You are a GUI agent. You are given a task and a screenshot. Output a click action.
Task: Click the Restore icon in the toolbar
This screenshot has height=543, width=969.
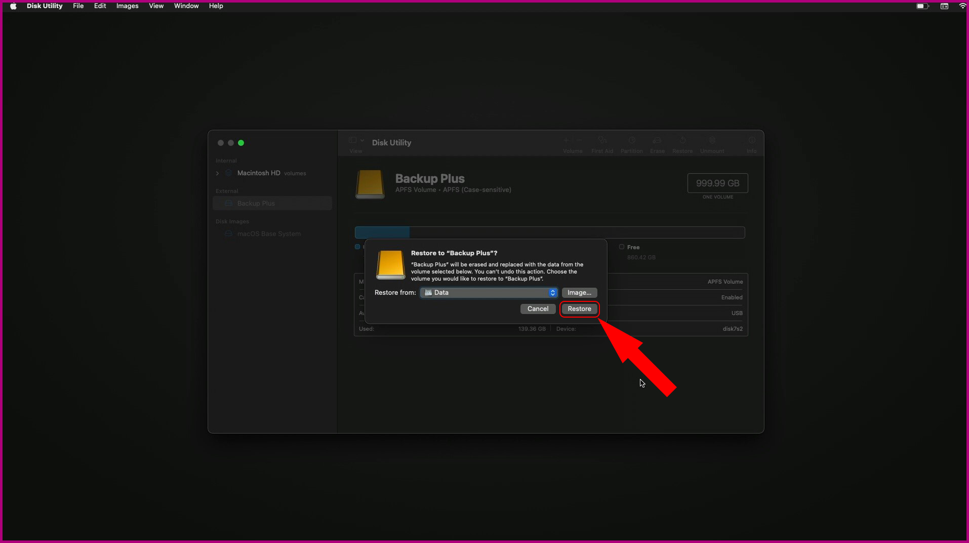682,144
